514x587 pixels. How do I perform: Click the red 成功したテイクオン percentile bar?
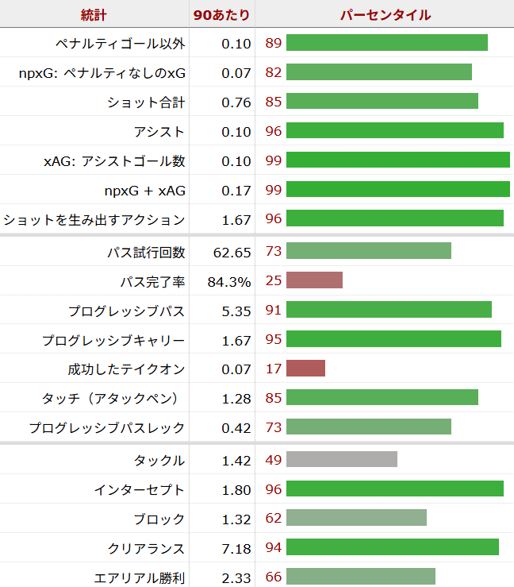(305, 369)
